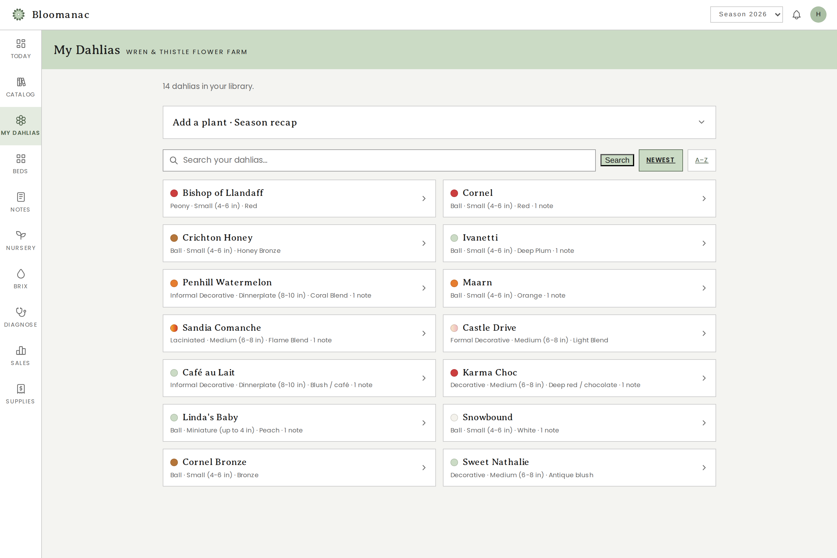Go to Supplies in the sidebar

click(x=21, y=395)
